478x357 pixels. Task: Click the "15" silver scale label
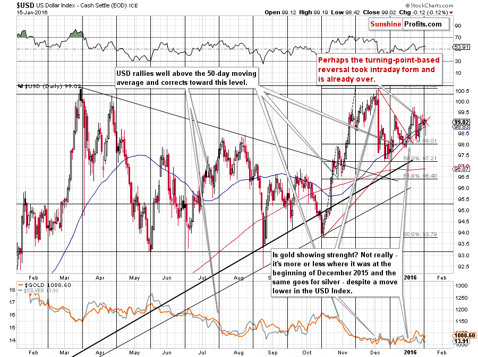click(x=12, y=328)
